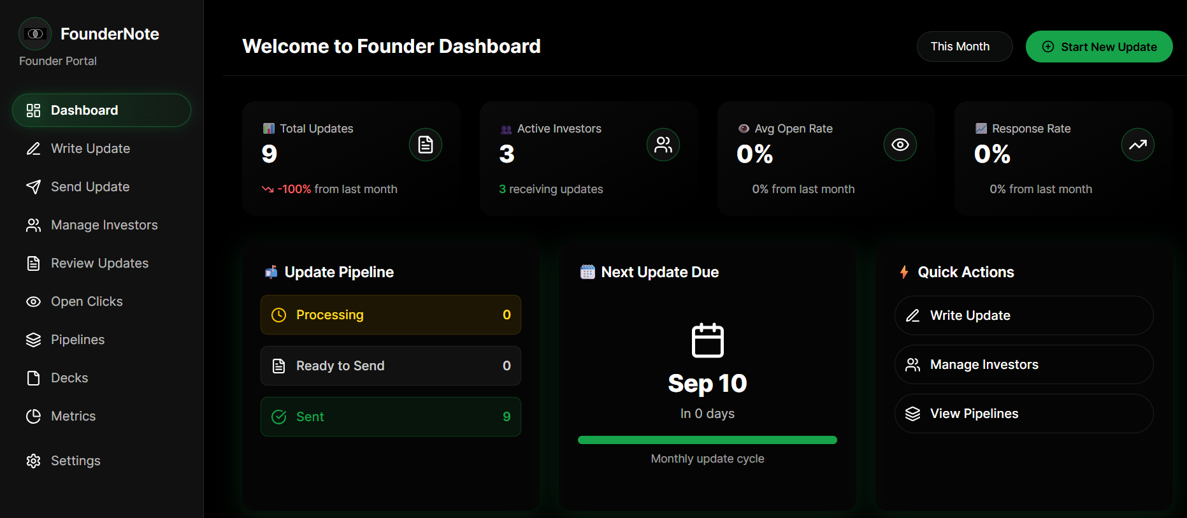Start a new update with green button
Screen dimensions: 1187x518
(1098, 47)
